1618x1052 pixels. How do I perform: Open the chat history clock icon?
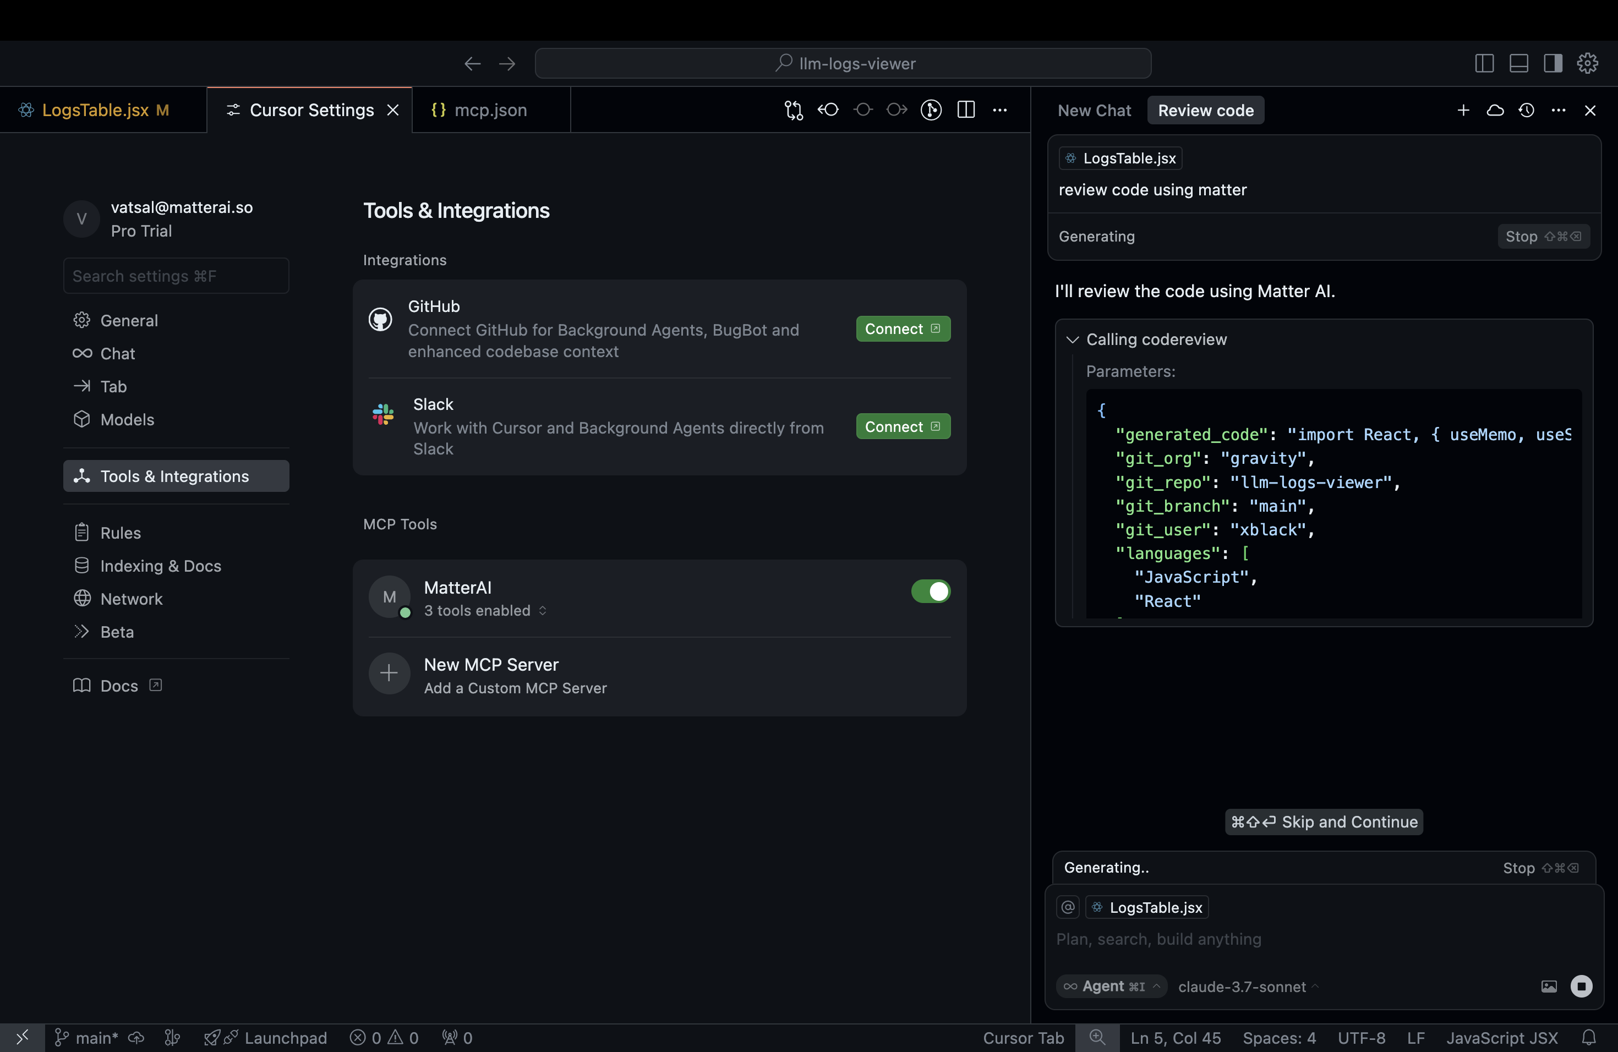1526,110
